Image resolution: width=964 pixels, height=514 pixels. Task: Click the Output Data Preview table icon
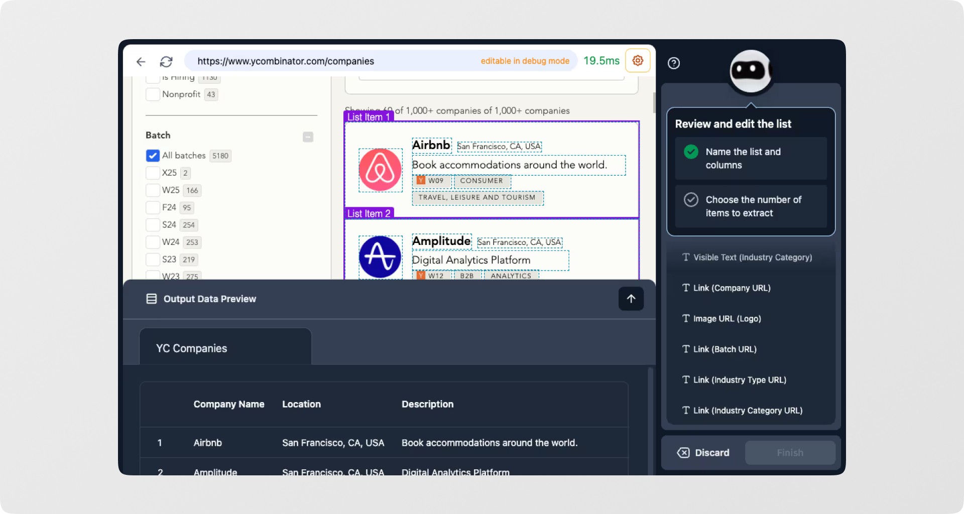(x=151, y=299)
